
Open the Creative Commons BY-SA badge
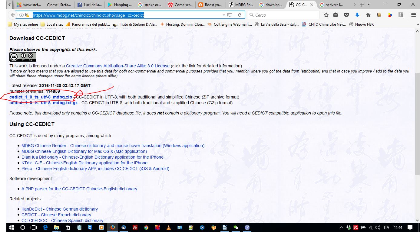coord(23,57)
